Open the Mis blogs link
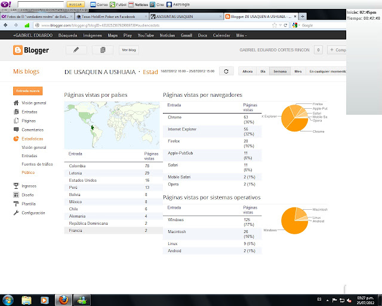The height and width of the screenshot is (306, 382). click(26, 72)
